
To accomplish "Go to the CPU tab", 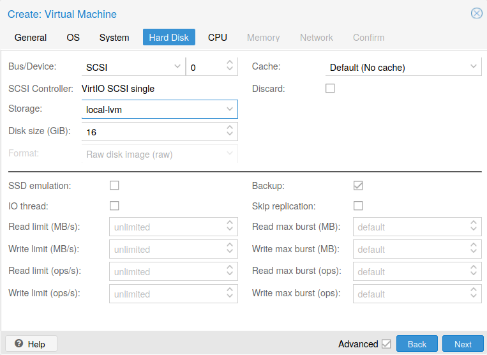I will coord(218,38).
